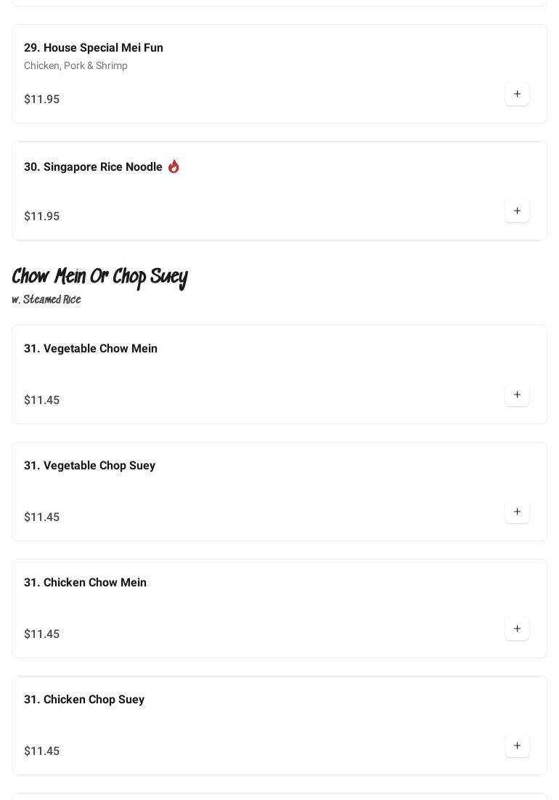
Task: Tap plus icon on Chicken Chop Suey
Action: click(517, 746)
